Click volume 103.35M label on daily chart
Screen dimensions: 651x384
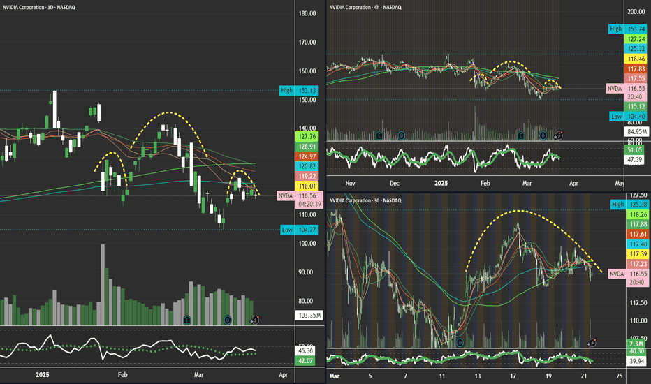point(309,315)
